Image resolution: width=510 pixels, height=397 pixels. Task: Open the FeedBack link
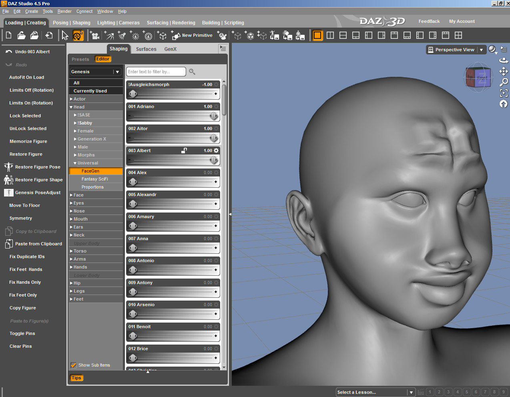click(x=429, y=21)
